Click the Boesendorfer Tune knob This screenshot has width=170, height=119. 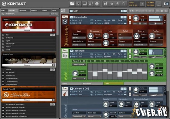pyautogui.click(x=136, y=18)
